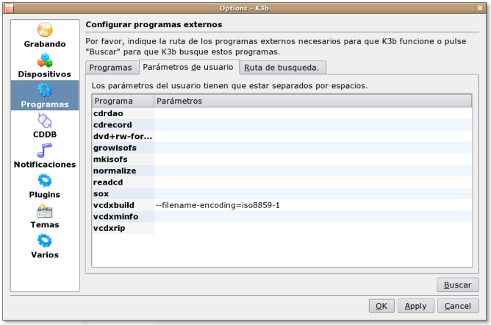Viewport: 491px width, 325px height.
Task: Click the Notificaciones label in sidebar
Action: click(x=45, y=165)
